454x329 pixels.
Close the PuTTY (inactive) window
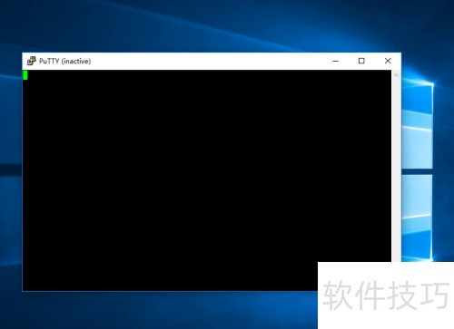[x=388, y=61]
